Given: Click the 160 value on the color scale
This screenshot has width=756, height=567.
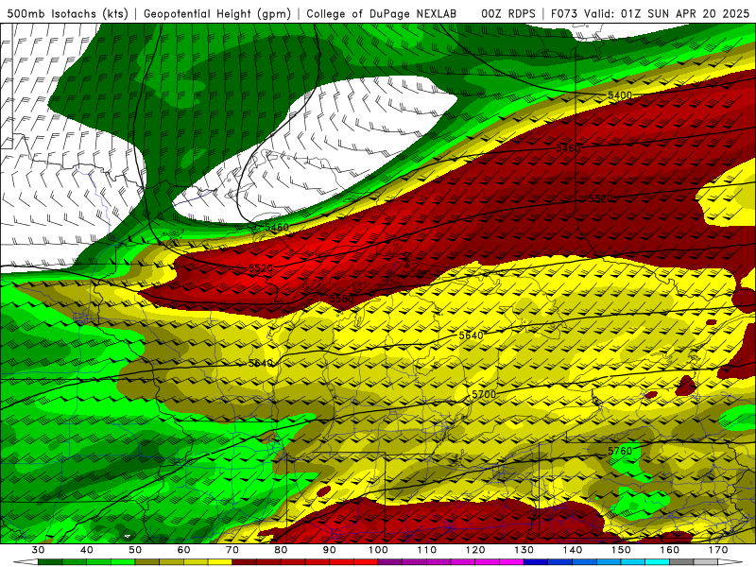Looking at the screenshot, I should pos(670,550).
